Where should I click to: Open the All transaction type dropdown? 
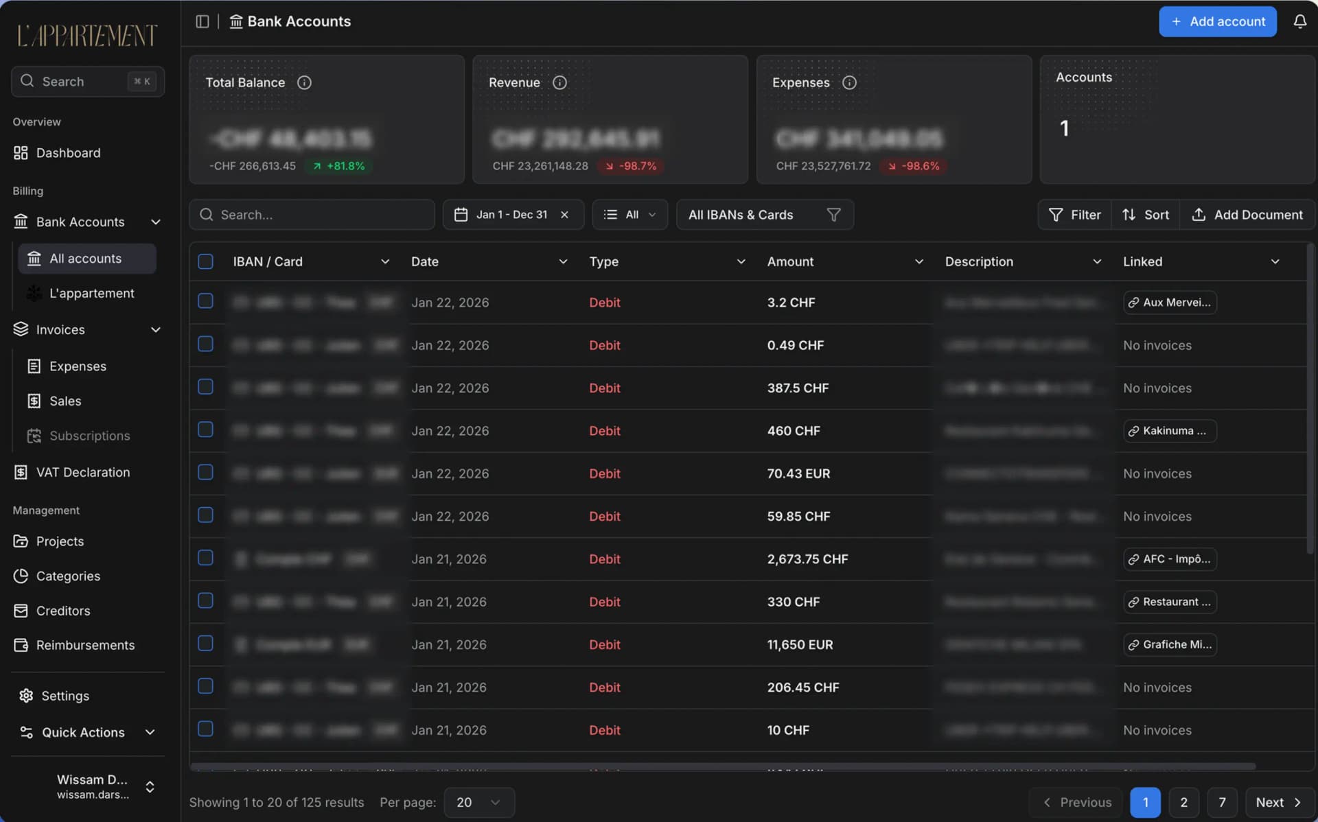tap(629, 215)
